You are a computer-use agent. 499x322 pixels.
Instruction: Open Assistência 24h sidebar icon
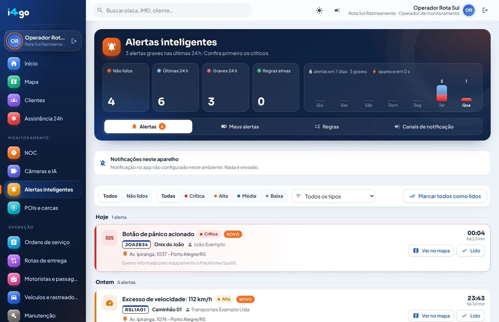(x=14, y=118)
